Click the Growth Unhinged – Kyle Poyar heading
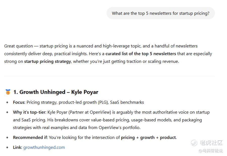 56,92
